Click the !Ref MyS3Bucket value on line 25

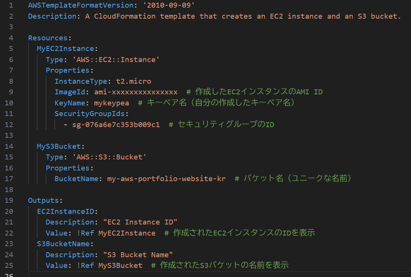tap(109, 266)
